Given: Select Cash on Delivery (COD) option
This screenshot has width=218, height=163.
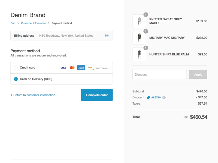Looking at the screenshot, I should pos(16,79).
